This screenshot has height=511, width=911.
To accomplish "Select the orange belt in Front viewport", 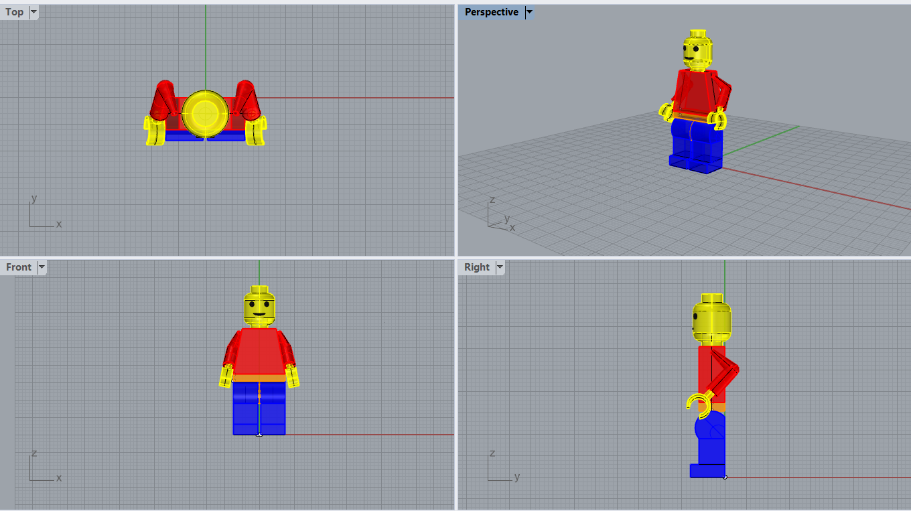I will click(259, 378).
